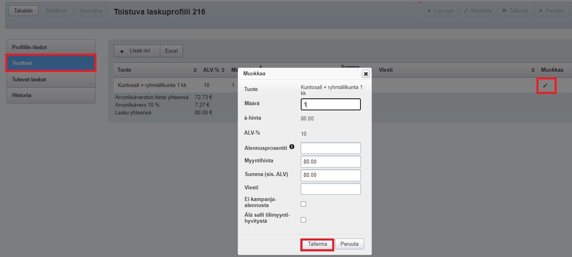The height and width of the screenshot is (257, 572).
Task: Open the Historia tab
Action: 51,95
